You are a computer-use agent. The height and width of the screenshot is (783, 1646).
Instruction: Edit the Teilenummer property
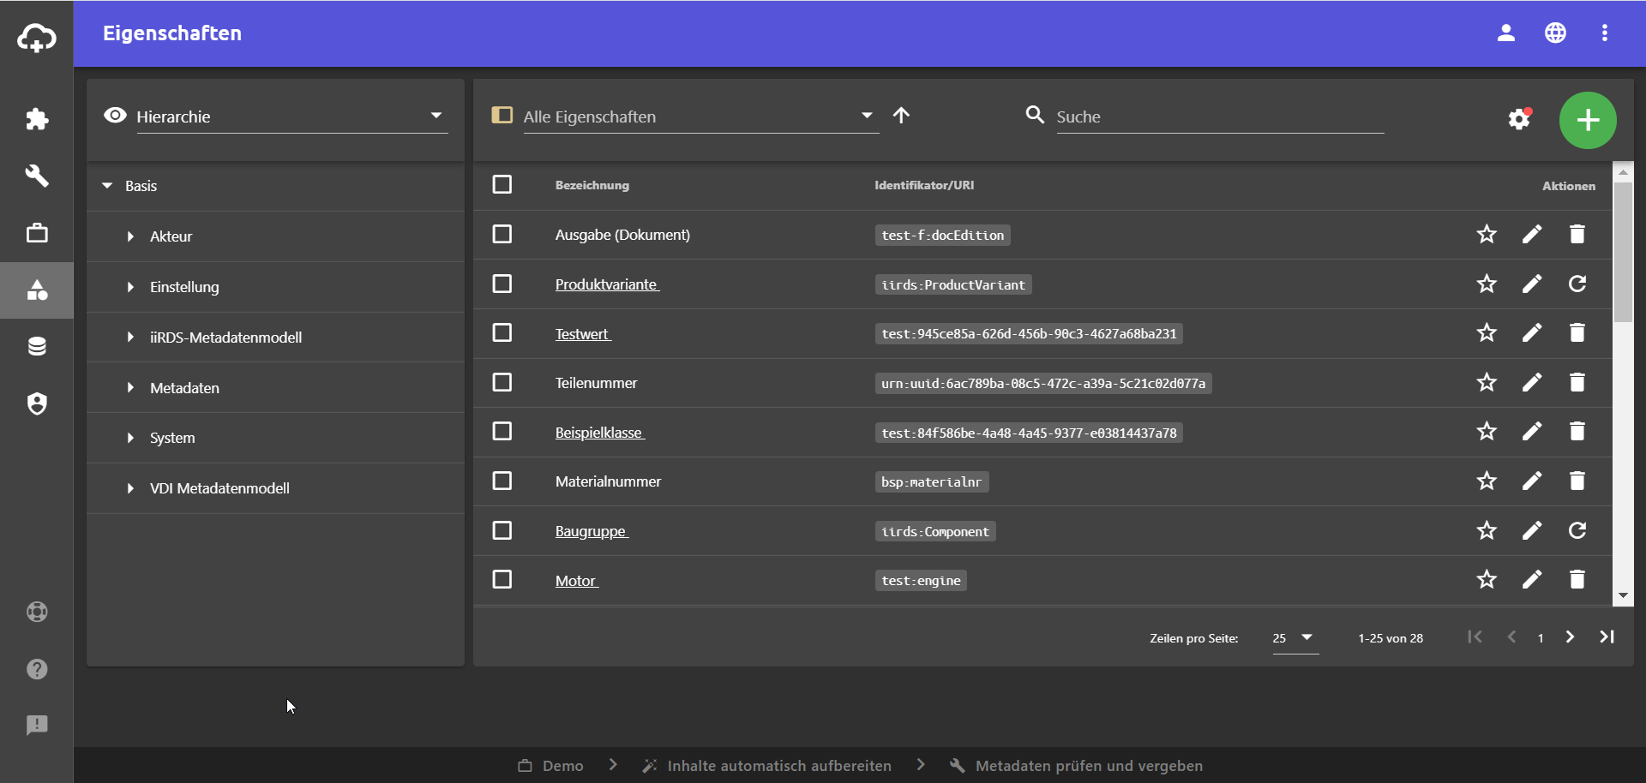1532,382
